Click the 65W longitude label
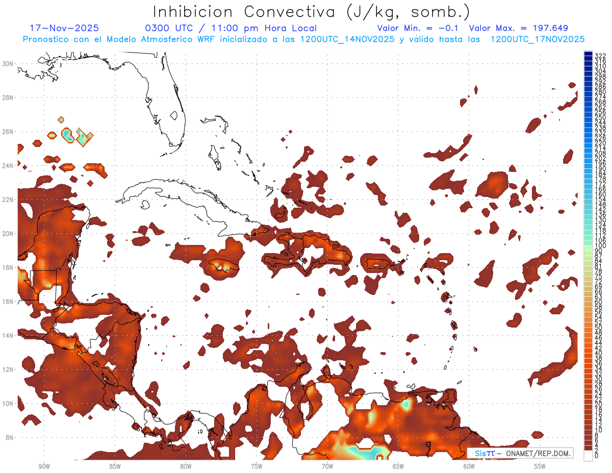 pyautogui.click(x=398, y=466)
